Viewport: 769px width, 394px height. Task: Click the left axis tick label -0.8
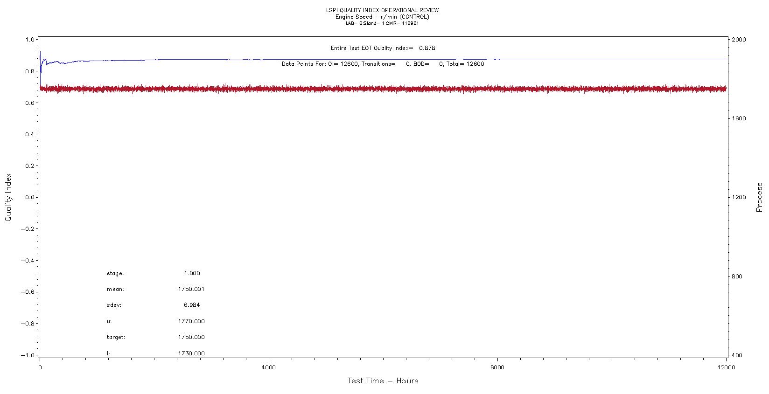[28, 324]
